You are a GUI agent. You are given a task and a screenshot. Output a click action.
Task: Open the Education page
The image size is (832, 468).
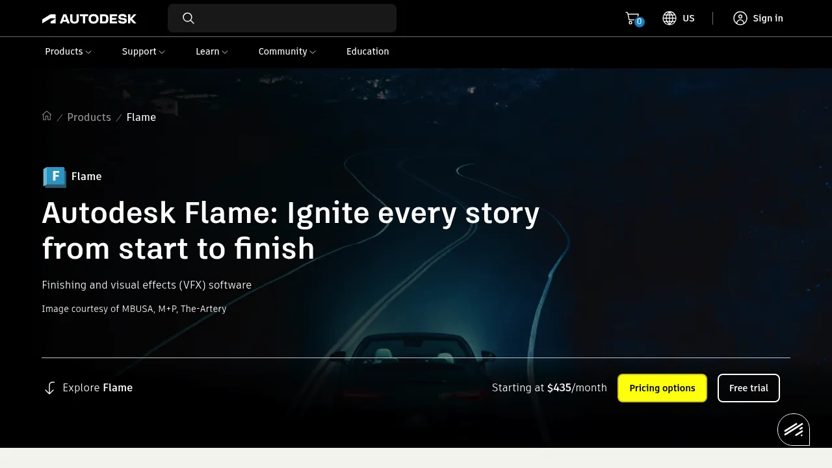[x=368, y=51]
